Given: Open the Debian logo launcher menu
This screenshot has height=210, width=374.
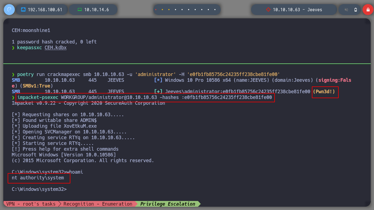Looking at the screenshot, I should (9, 10).
